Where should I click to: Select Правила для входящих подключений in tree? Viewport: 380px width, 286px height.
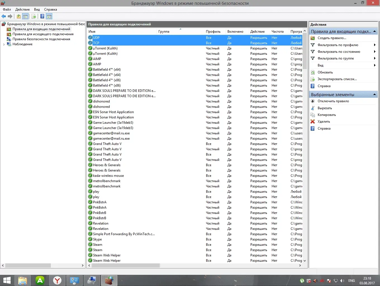41,29
